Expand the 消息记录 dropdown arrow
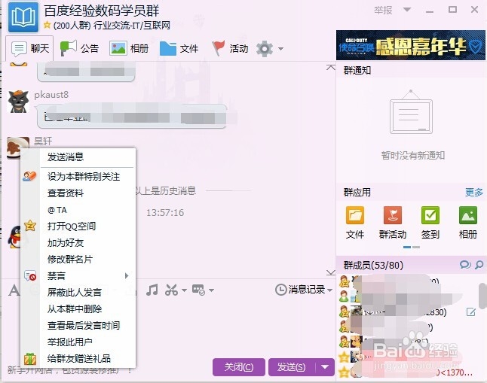This screenshot has width=487, height=383. pos(330,290)
